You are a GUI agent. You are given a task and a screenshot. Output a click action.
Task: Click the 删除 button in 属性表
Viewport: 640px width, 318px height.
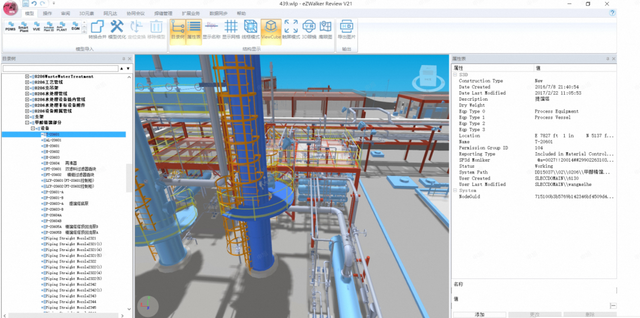pyautogui.click(x=590, y=314)
